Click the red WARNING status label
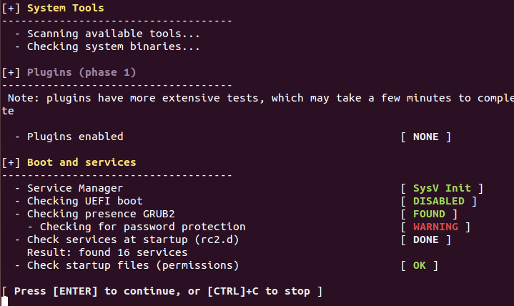The image size is (514, 306). [x=435, y=227]
